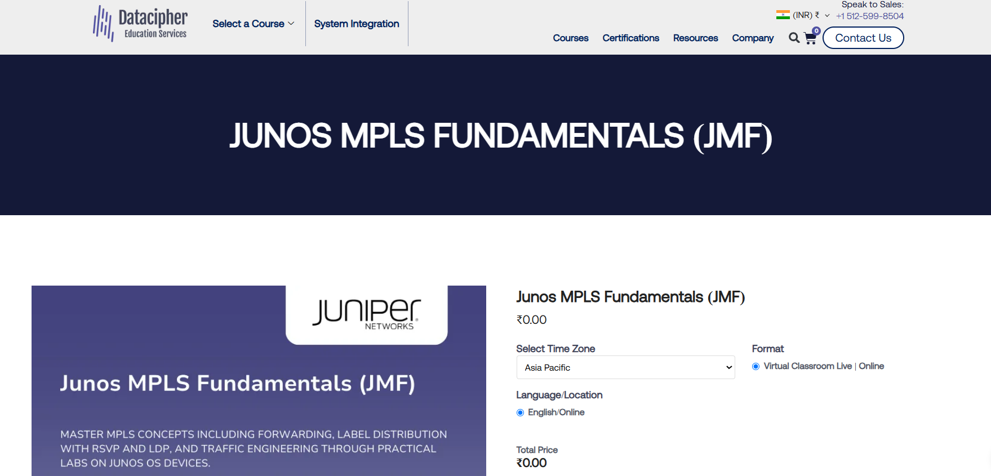Open the Resources menu item
This screenshot has height=476, width=991.
[x=695, y=38]
